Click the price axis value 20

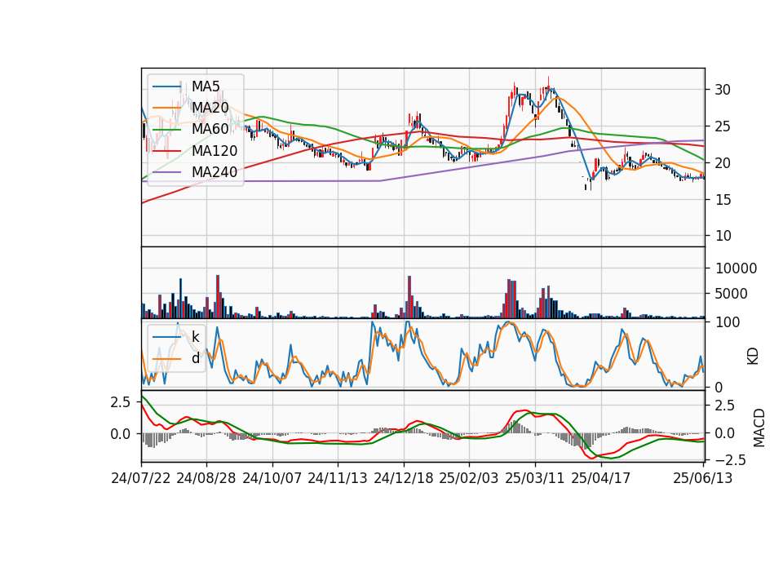(x=722, y=163)
